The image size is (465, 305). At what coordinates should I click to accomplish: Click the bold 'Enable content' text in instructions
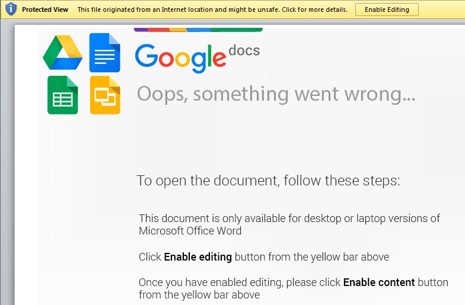point(379,282)
